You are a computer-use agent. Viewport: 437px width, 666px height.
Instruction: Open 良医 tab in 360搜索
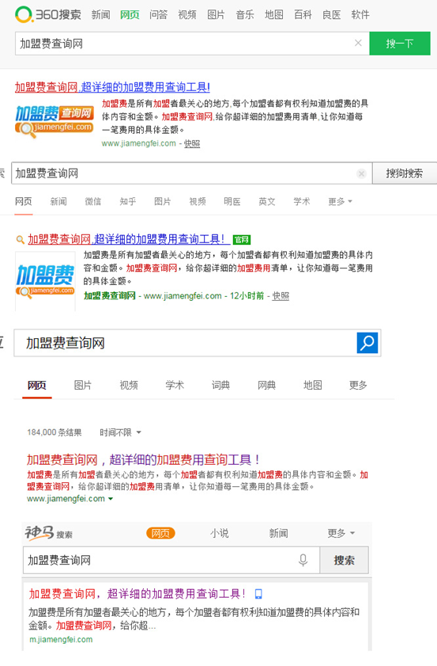pyautogui.click(x=331, y=15)
